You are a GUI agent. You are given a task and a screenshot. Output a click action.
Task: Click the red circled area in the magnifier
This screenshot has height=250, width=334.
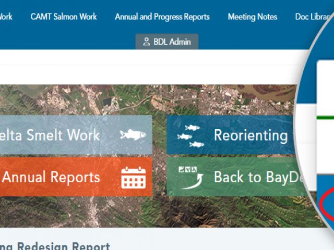pos(328,204)
